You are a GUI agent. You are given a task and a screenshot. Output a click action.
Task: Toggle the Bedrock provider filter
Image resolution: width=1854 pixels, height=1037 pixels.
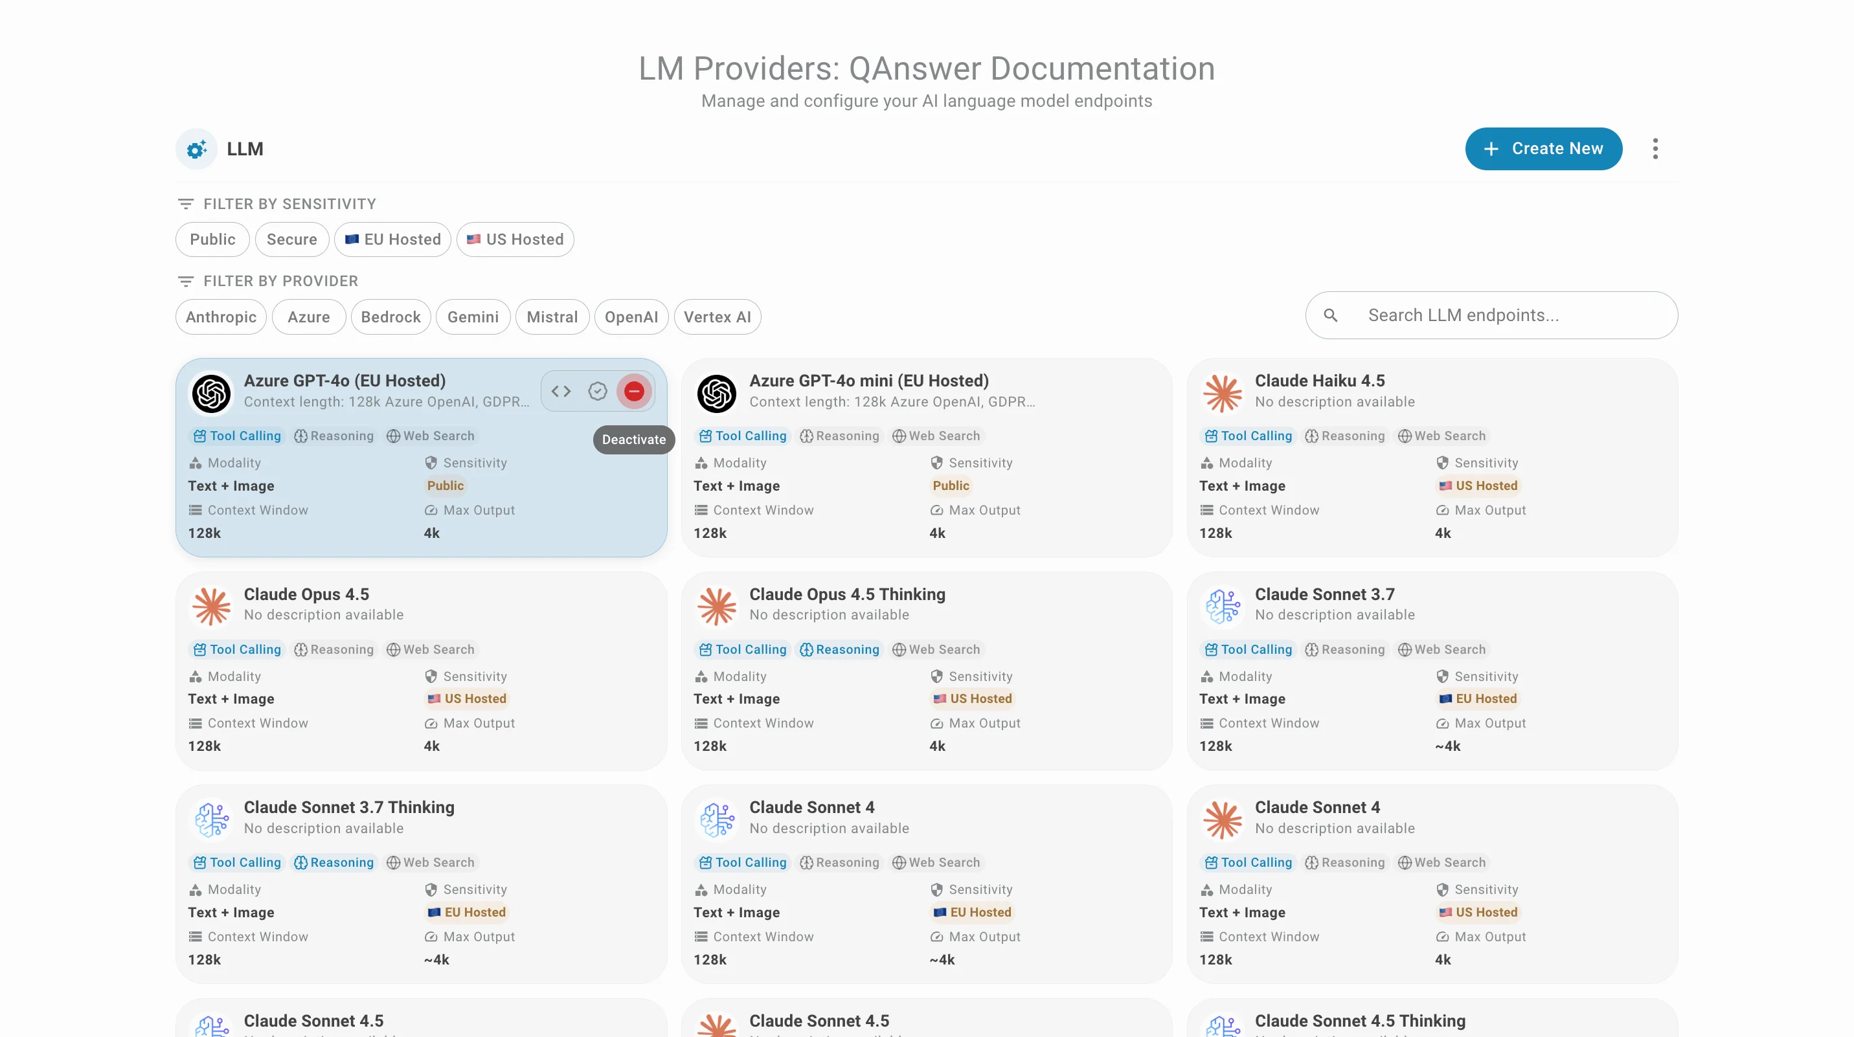coord(390,317)
